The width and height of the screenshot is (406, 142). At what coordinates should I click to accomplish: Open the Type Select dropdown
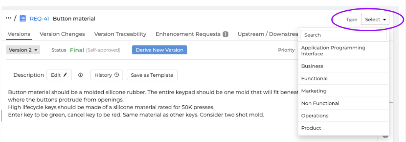click(x=375, y=19)
